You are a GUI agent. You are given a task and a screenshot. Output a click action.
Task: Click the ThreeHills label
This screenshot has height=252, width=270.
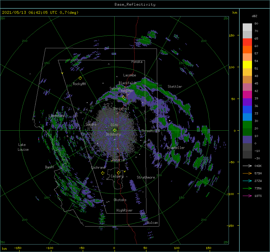(x=151, y=131)
